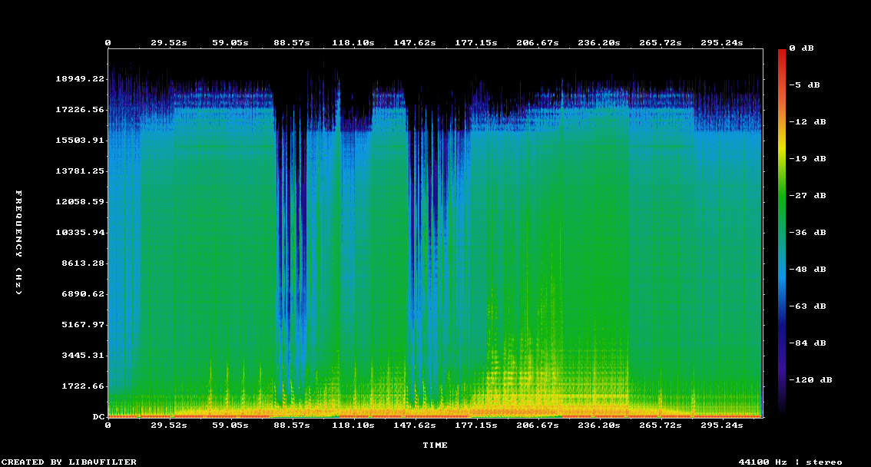Click the CREATED BY LIBAVFILTER text
Image resolution: width=871 pixels, height=467 pixels.
pyautogui.click(x=69, y=462)
